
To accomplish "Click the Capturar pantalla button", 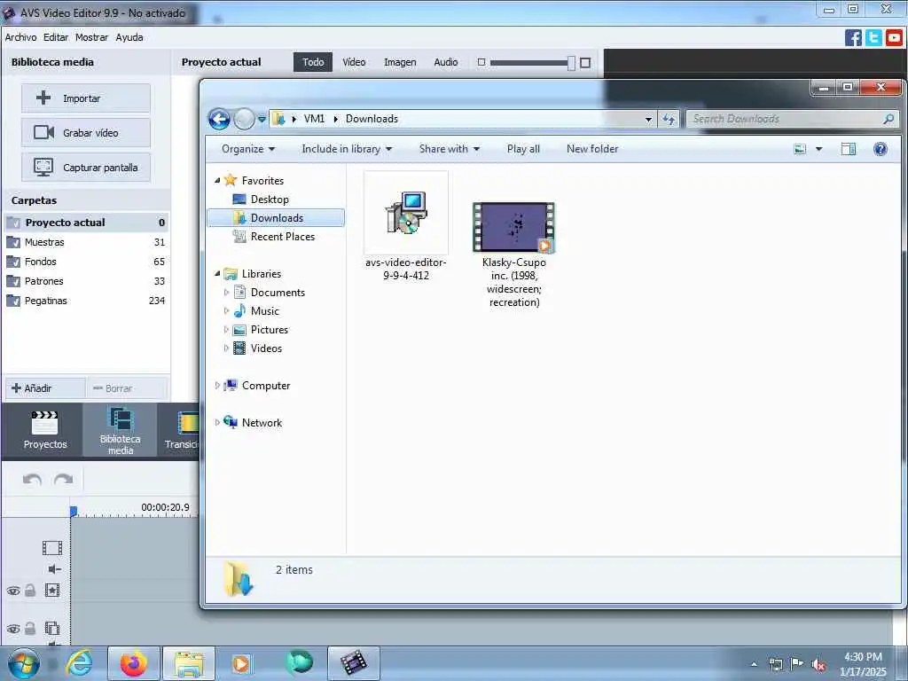I will pyautogui.click(x=86, y=168).
